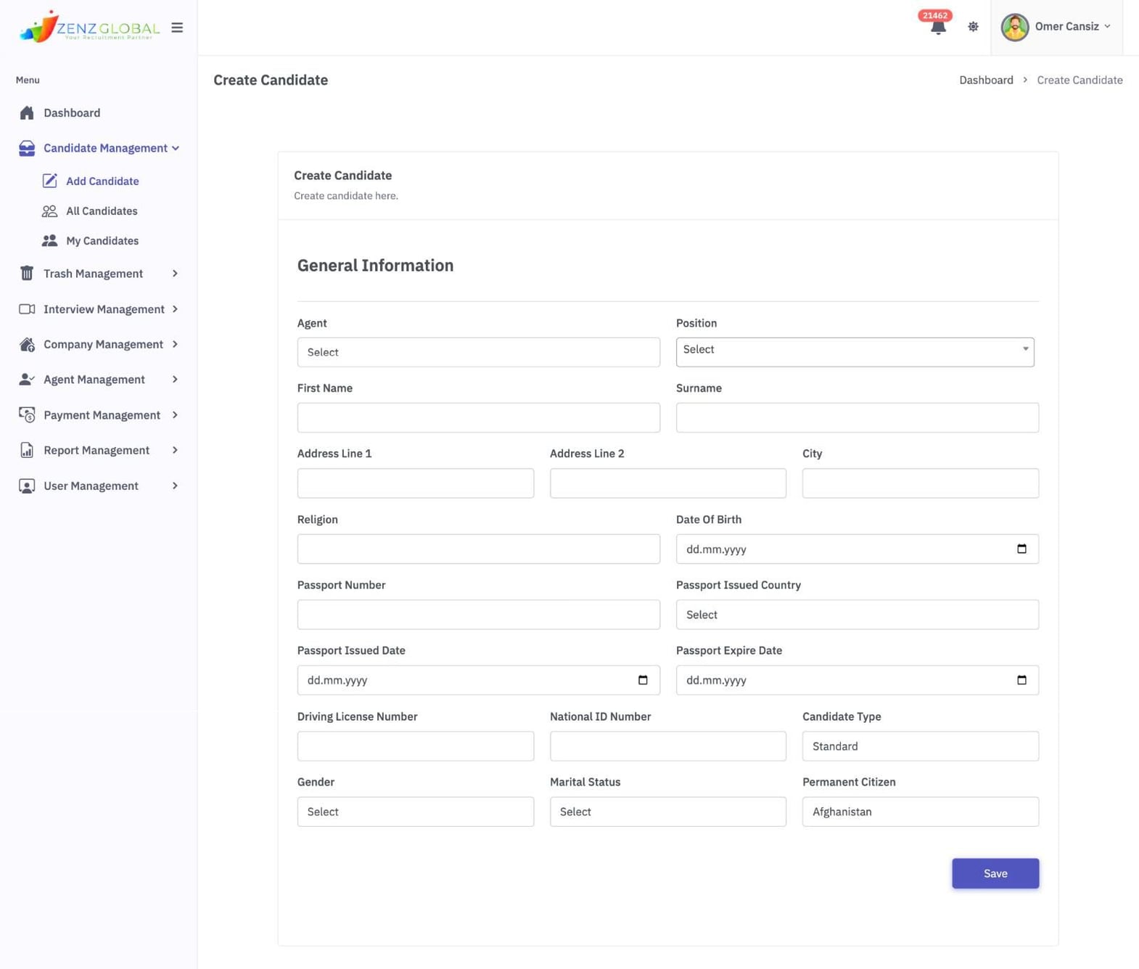
Task: Click the Dashboard home icon in sidebar
Action: coord(27,113)
